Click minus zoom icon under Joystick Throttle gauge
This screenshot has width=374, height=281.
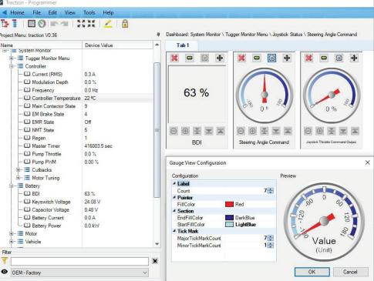pyautogui.click(x=308, y=131)
